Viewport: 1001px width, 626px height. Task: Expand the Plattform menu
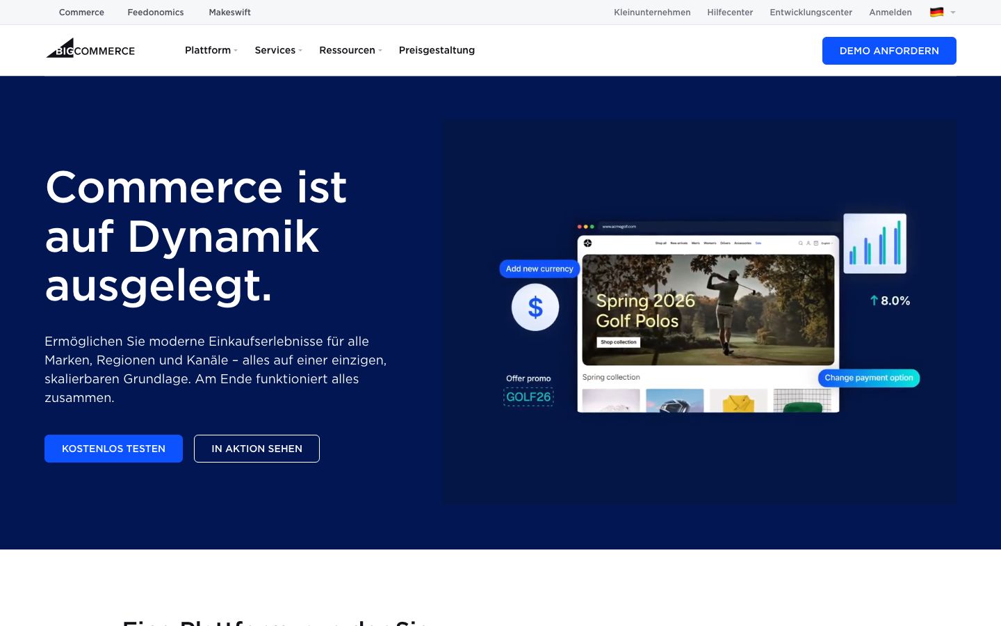[x=211, y=50]
